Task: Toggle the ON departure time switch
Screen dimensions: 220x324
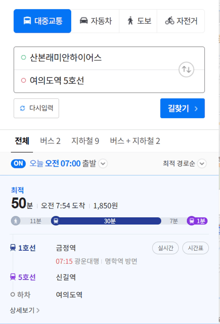Action: pyautogui.click(x=18, y=163)
